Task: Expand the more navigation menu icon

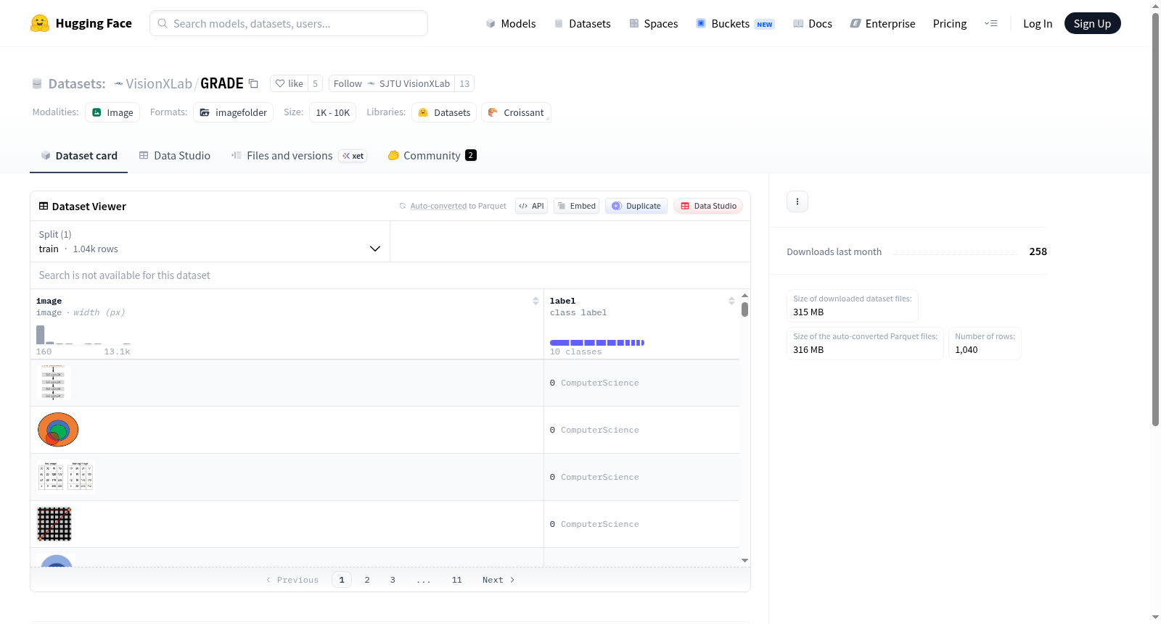Action: (x=990, y=24)
